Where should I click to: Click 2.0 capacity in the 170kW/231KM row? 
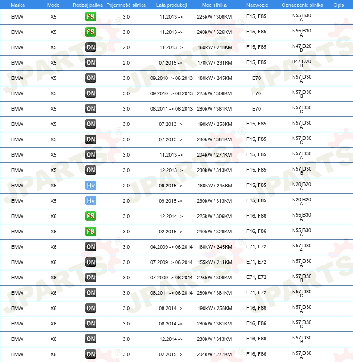[x=126, y=63]
